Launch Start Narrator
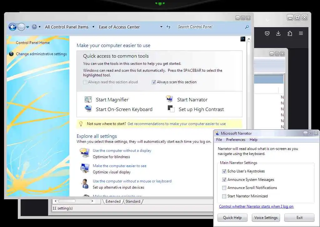 (x=192, y=99)
